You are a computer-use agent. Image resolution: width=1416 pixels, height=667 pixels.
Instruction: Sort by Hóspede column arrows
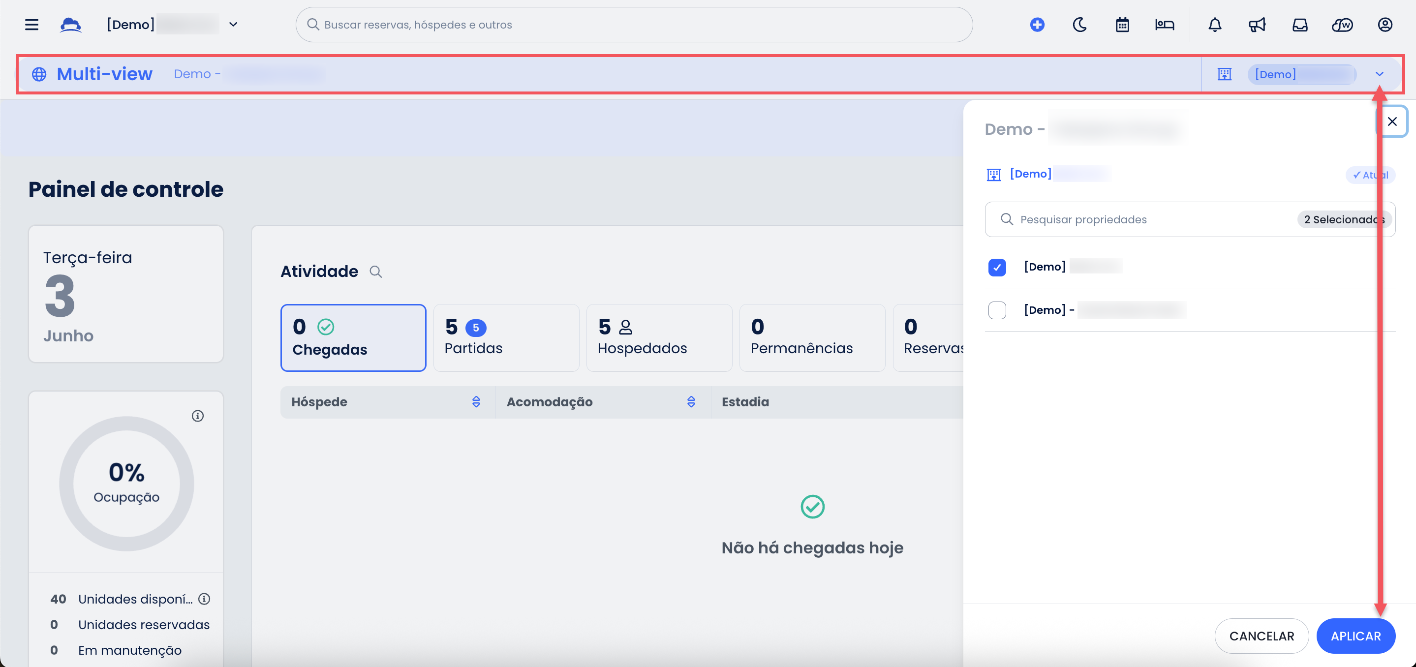click(x=476, y=402)
